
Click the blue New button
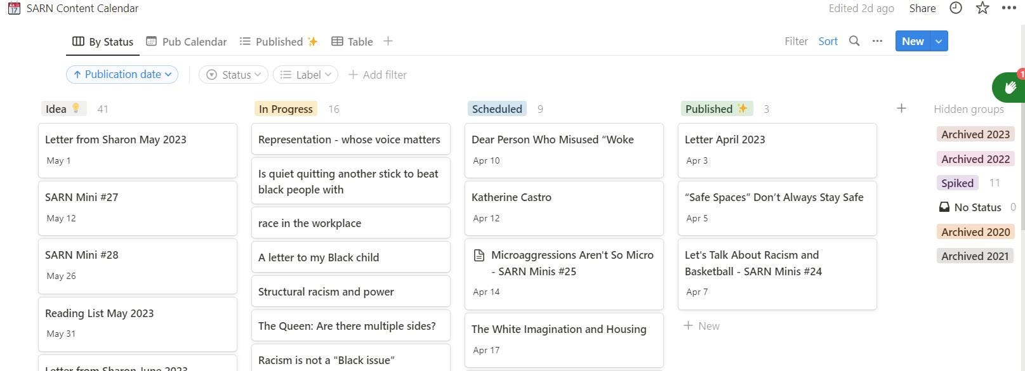913,41
